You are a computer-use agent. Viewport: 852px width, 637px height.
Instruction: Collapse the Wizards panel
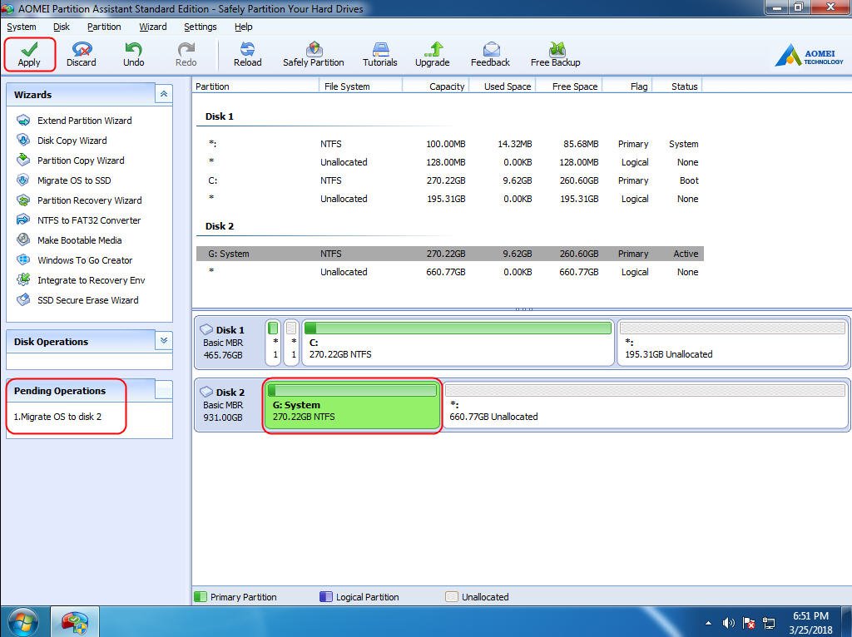pyautogui.click(x=164, y=95)
